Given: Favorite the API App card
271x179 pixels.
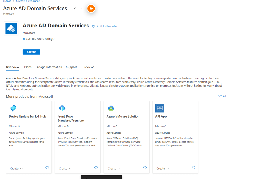Looking at the screenshot, I should click(x=194, y=168).
